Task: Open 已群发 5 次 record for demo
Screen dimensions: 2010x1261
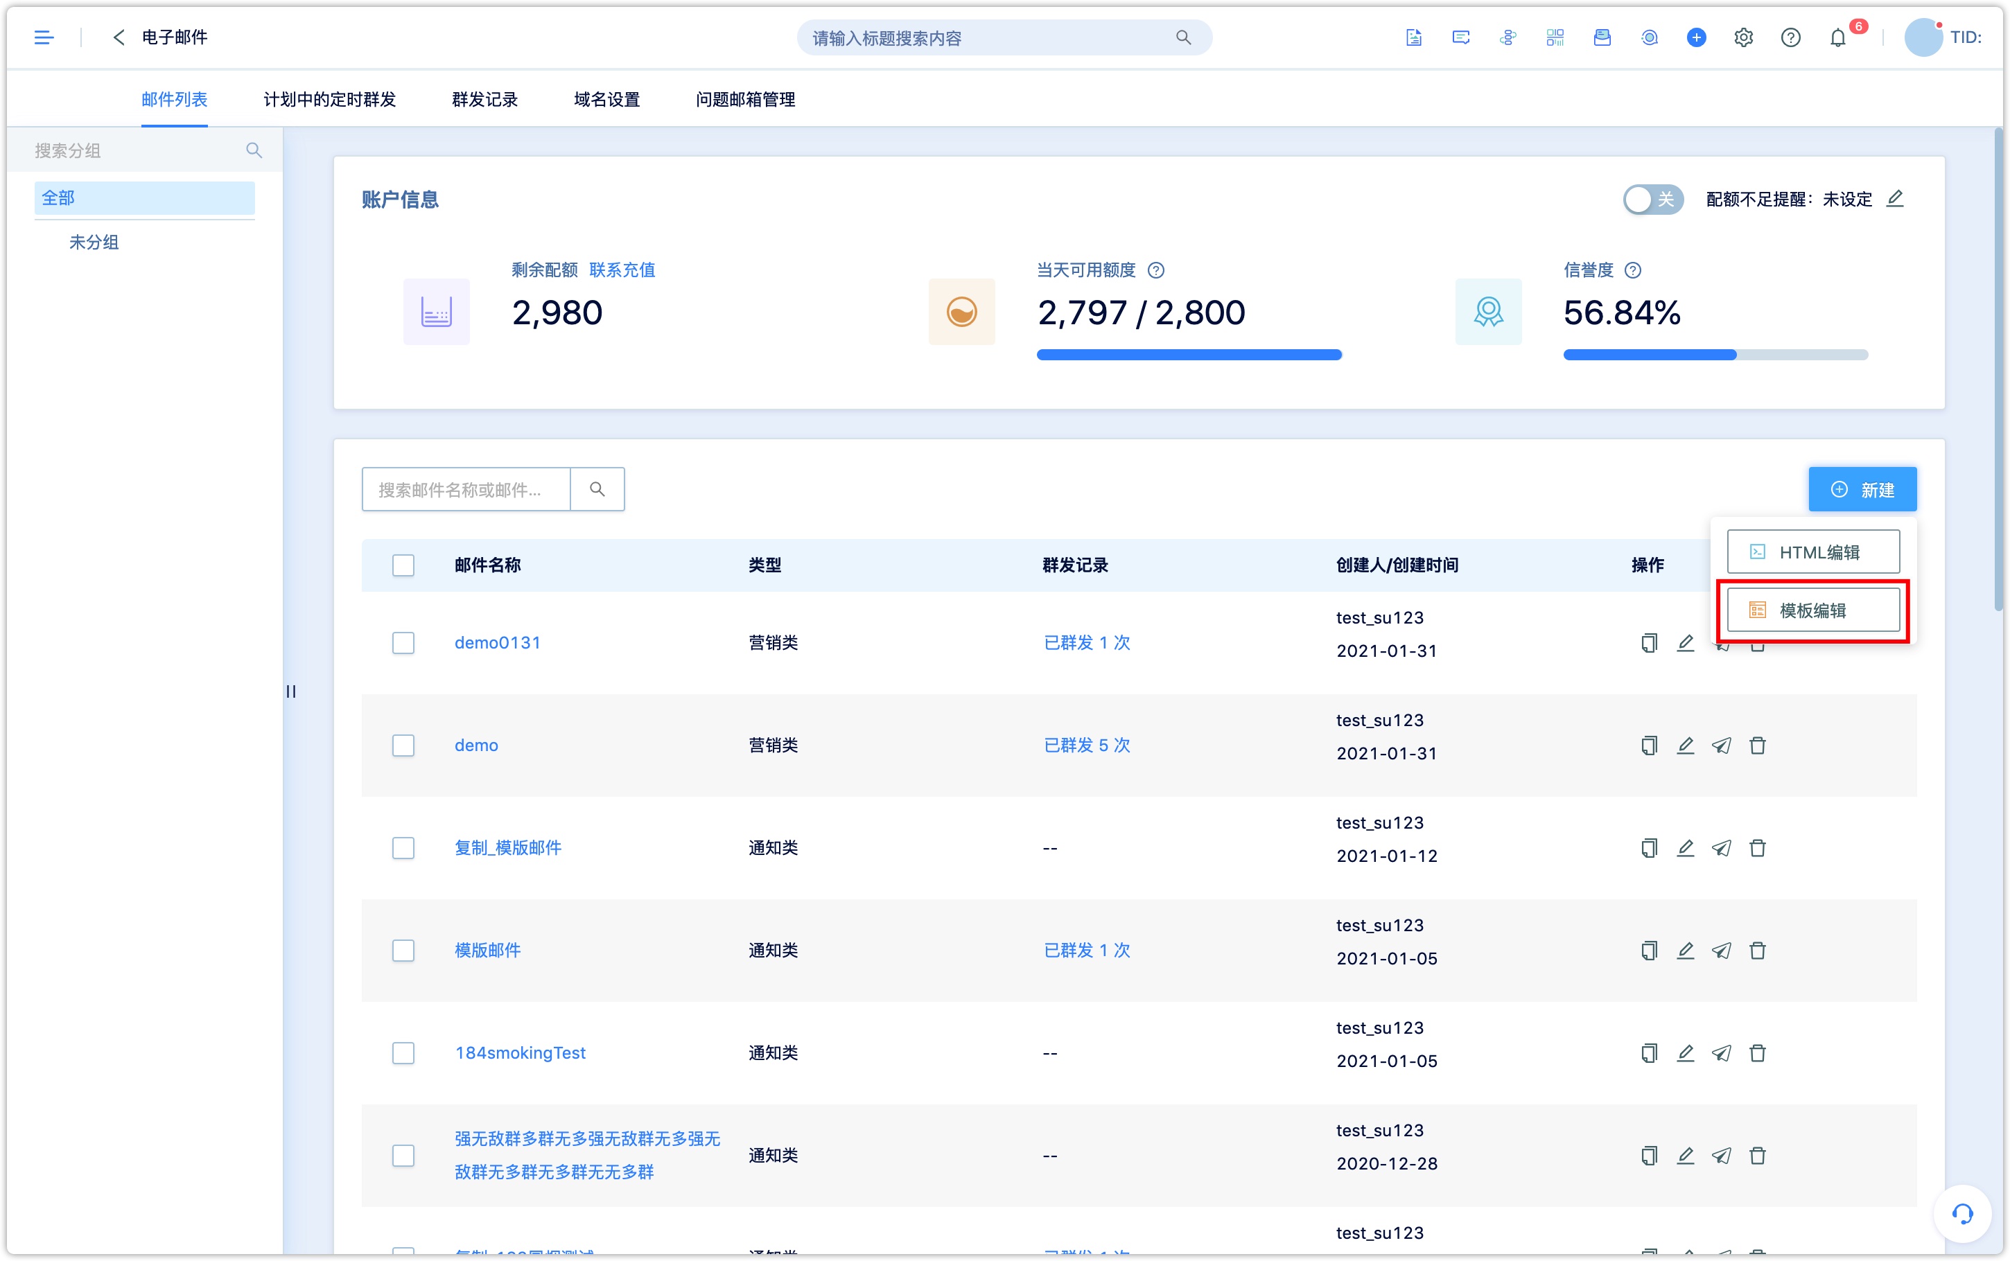Action: pyautogui.click(x=1087, y=746)
